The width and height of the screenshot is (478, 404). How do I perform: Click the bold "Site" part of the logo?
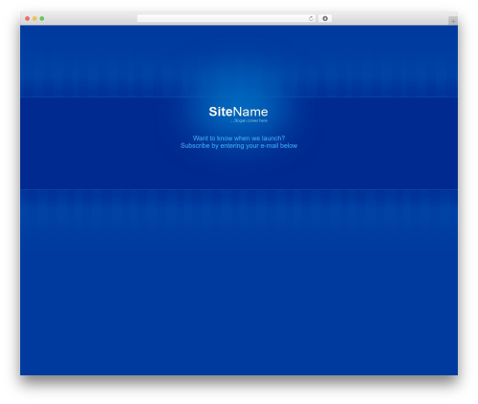pos(221,112)
